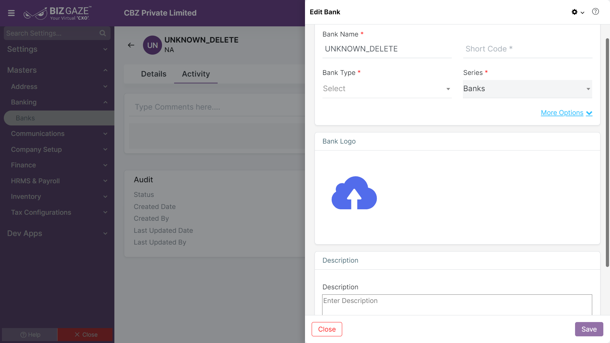The height and width of the screenshot is (343, 610).
Task: Select Banks in the sidebar
Action: (x=59, y=118)
